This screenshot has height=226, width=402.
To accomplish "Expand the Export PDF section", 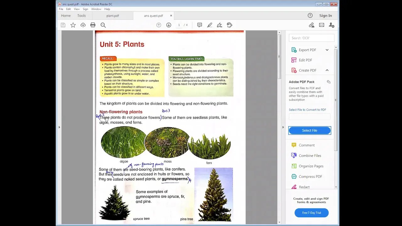I will click(x=327, y=50).
